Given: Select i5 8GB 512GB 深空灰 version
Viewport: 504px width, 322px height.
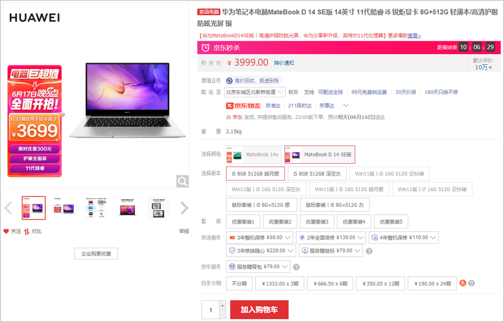Looking at the screenshot, I should [x=318, y=174].
